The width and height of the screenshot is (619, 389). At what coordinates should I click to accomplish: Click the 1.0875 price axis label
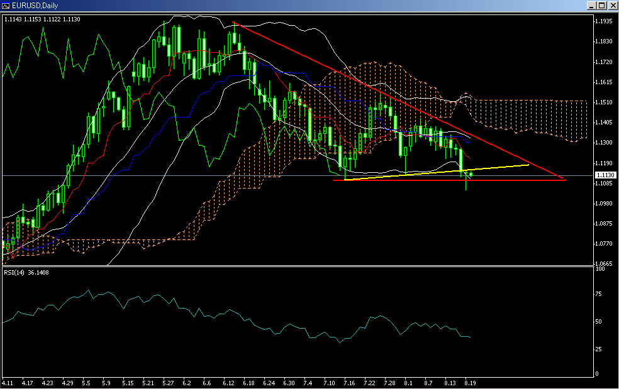point(604,224)
